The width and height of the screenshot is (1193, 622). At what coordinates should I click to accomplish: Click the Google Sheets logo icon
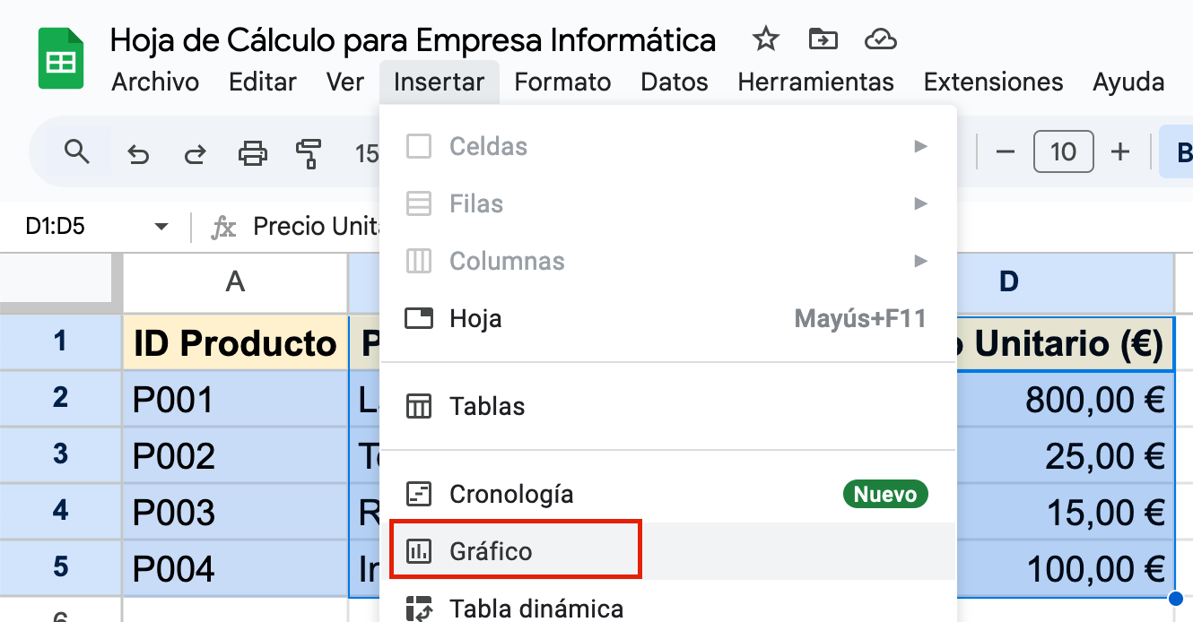(59, 57)
